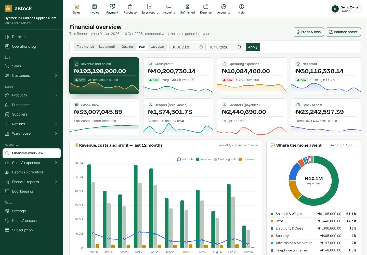Select the Last month period tab
This screenshot has width=367, height=255.
point(108,47)
